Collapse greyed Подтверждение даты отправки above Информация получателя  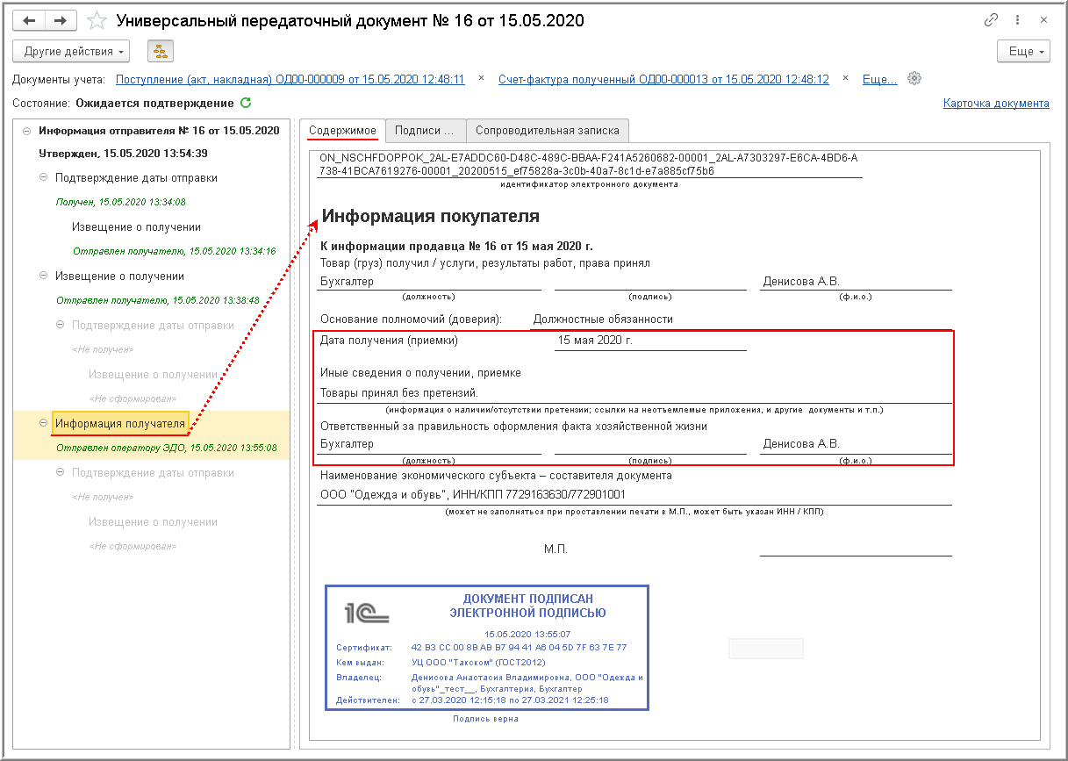point(61,326)
